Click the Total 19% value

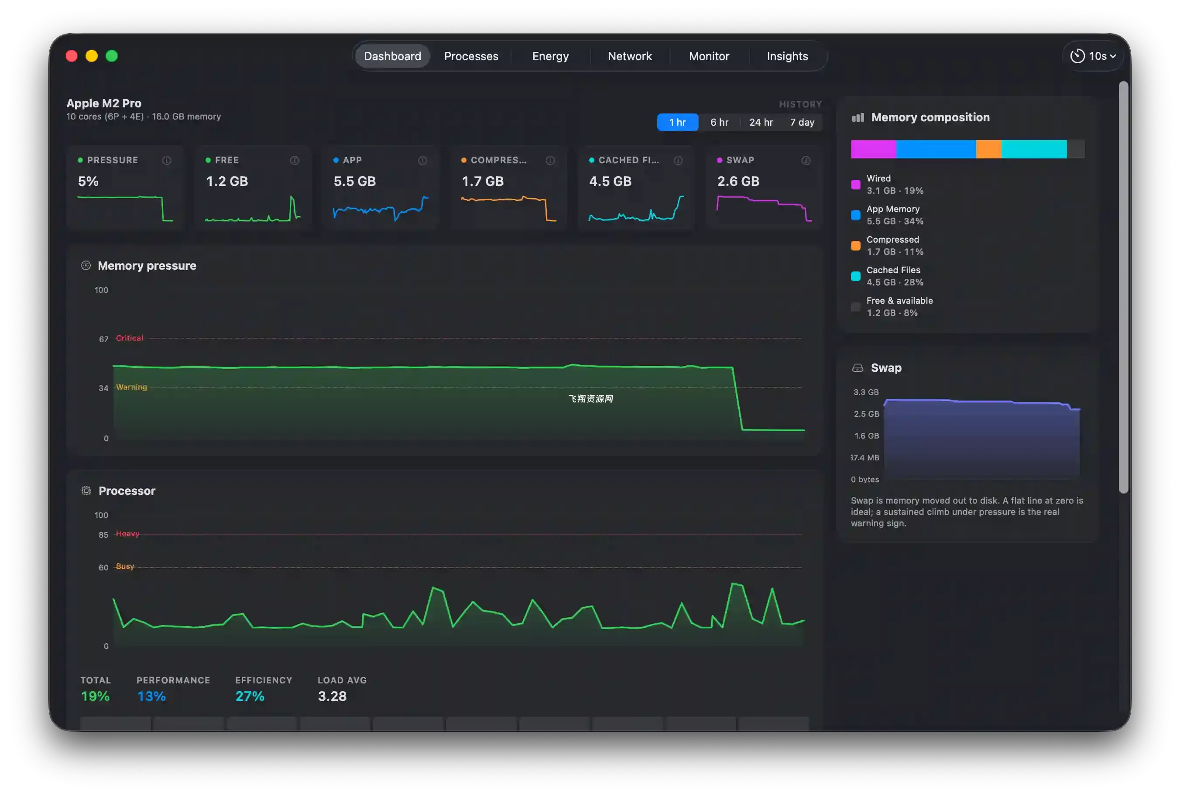[x=96, y=696]
